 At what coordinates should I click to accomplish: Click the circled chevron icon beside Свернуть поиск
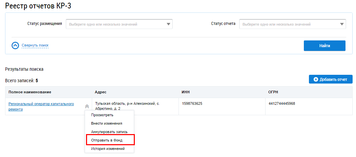[x=15, y=45]
